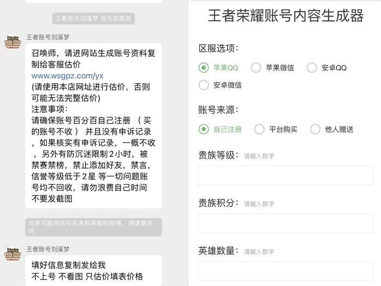Click the 王者荣耀账号内容生成器 page title
Screen dimensions: 381x286
point(286,16)
